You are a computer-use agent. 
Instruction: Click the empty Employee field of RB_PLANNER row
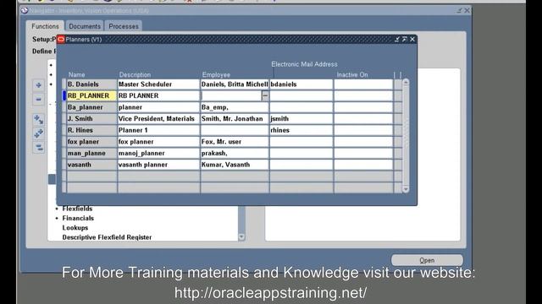pyautogui.click(x=231, y=95)
